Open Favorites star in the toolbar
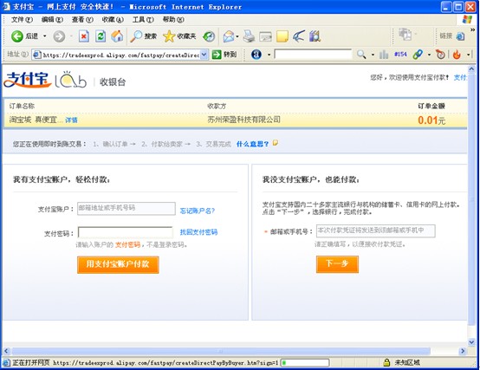The width and height of the screenshot is (480, 370). (x=169, y=36)
